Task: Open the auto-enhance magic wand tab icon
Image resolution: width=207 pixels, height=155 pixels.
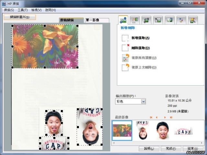Action: pyautogui.click(x=193, y=20)
